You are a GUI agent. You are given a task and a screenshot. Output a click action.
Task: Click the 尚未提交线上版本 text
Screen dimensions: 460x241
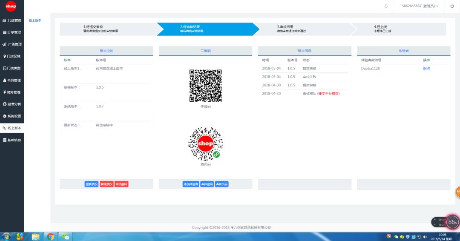pyautogui.click(x=109, y=68)
